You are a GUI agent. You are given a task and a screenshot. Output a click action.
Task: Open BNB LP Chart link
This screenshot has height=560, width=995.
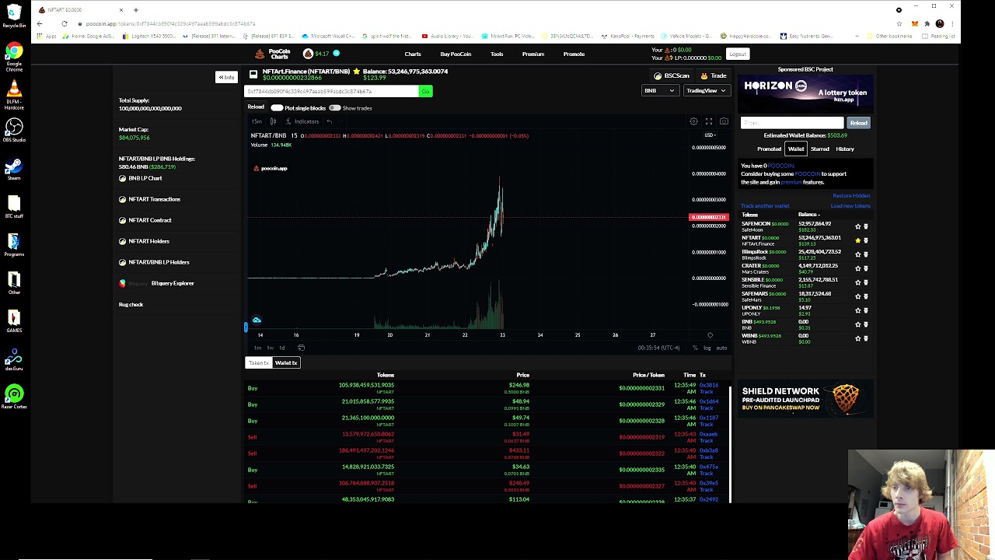click(141, 179)
